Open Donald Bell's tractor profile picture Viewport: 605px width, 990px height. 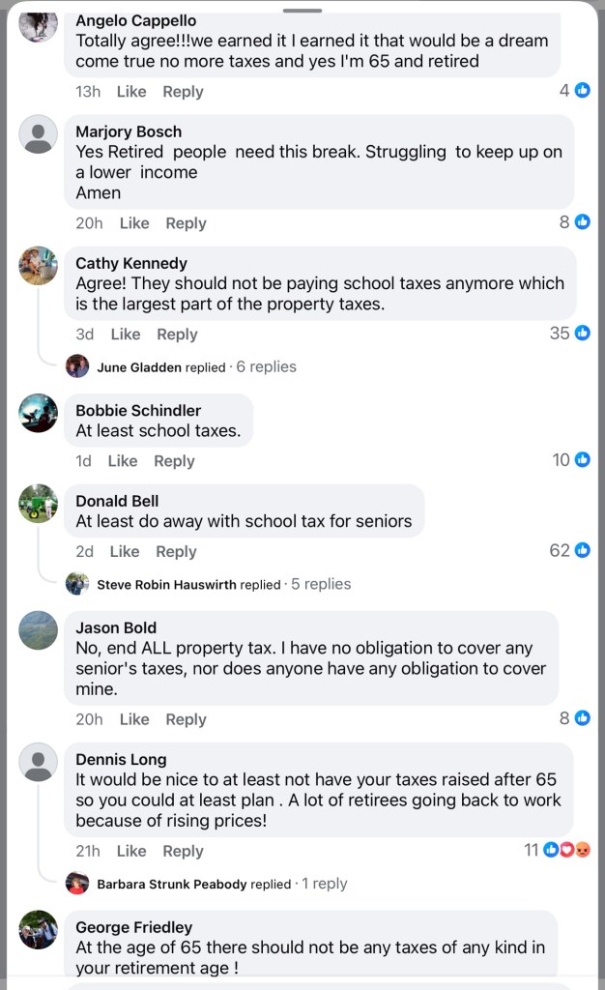[39, 504]
